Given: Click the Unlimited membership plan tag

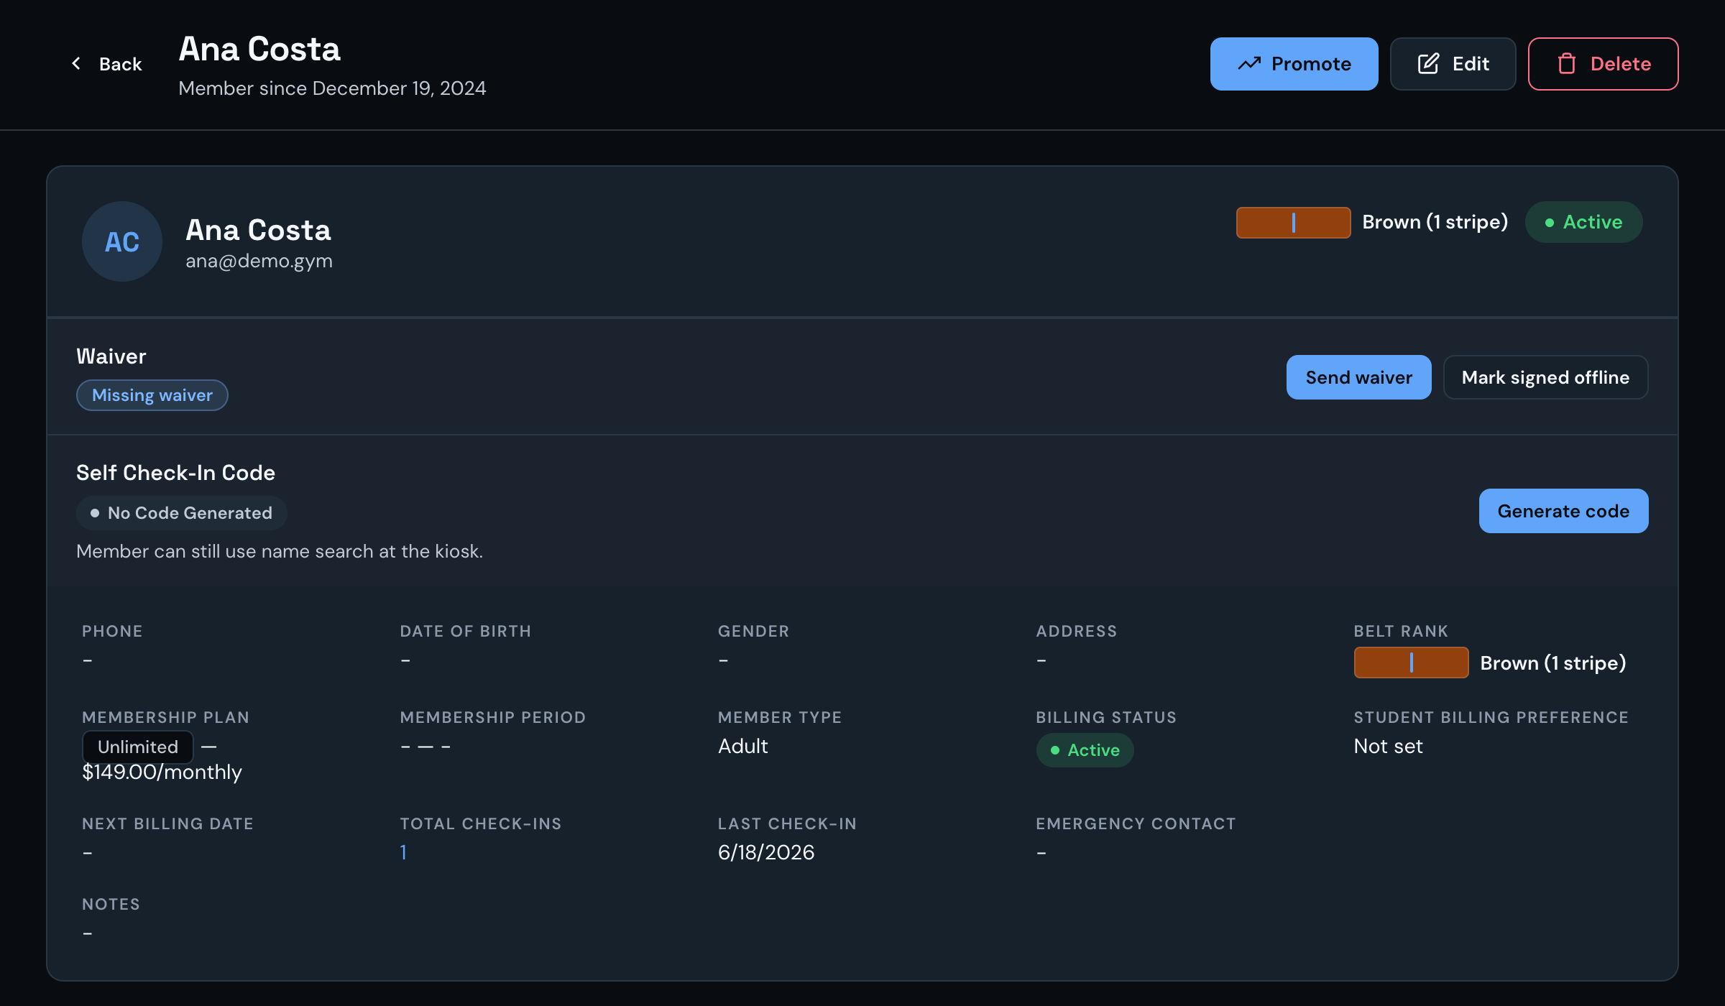Looking at the screenshot, I should 138,747.
